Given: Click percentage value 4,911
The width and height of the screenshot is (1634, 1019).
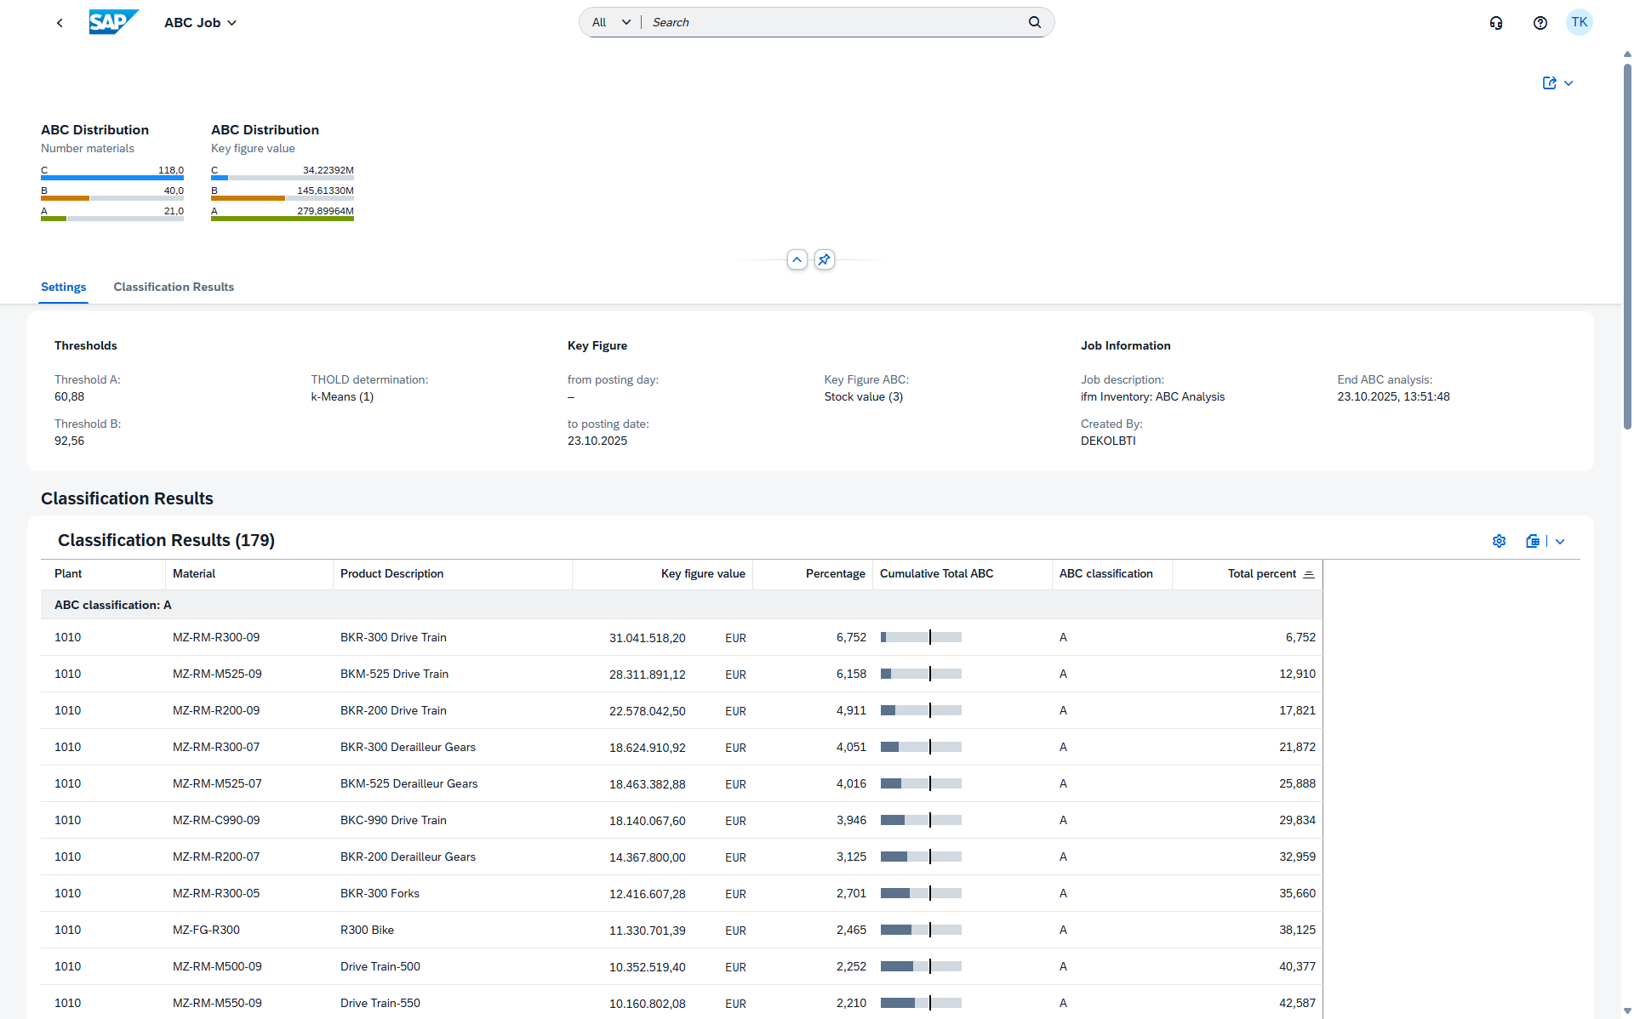Looking at the screenshot, I should coord(851,710).
